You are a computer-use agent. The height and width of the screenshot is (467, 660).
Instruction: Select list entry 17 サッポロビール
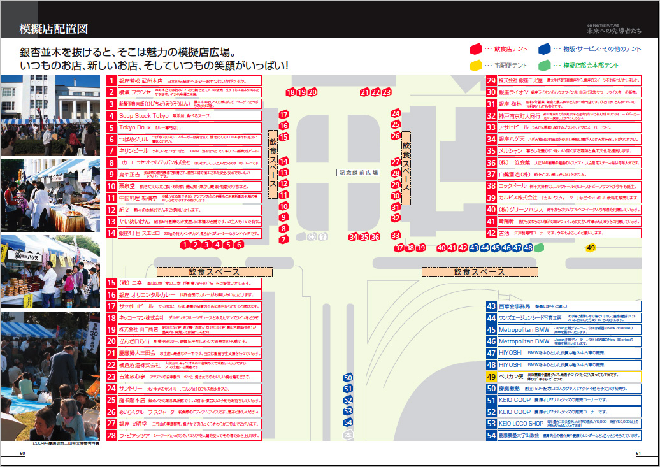pos(184,306)
